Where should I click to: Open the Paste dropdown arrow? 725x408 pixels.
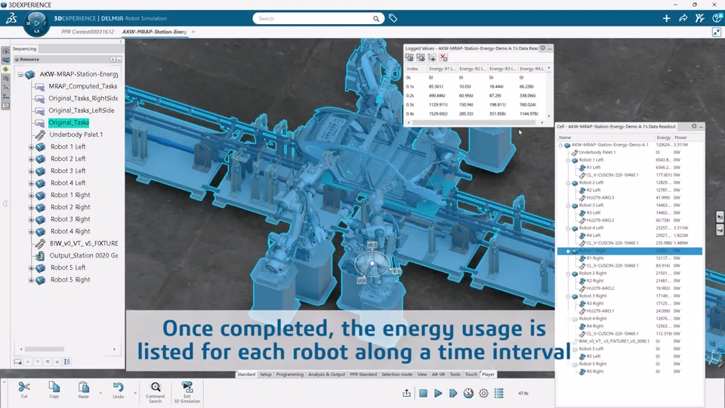(100, 393)
